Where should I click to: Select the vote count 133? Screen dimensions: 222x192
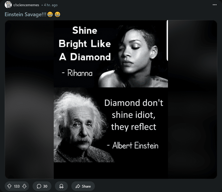[17, 186]
